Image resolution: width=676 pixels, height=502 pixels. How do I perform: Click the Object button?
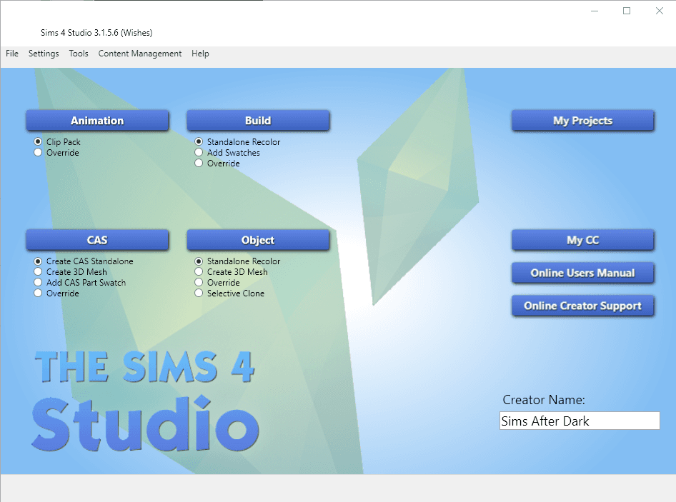(x=258, y=240)
